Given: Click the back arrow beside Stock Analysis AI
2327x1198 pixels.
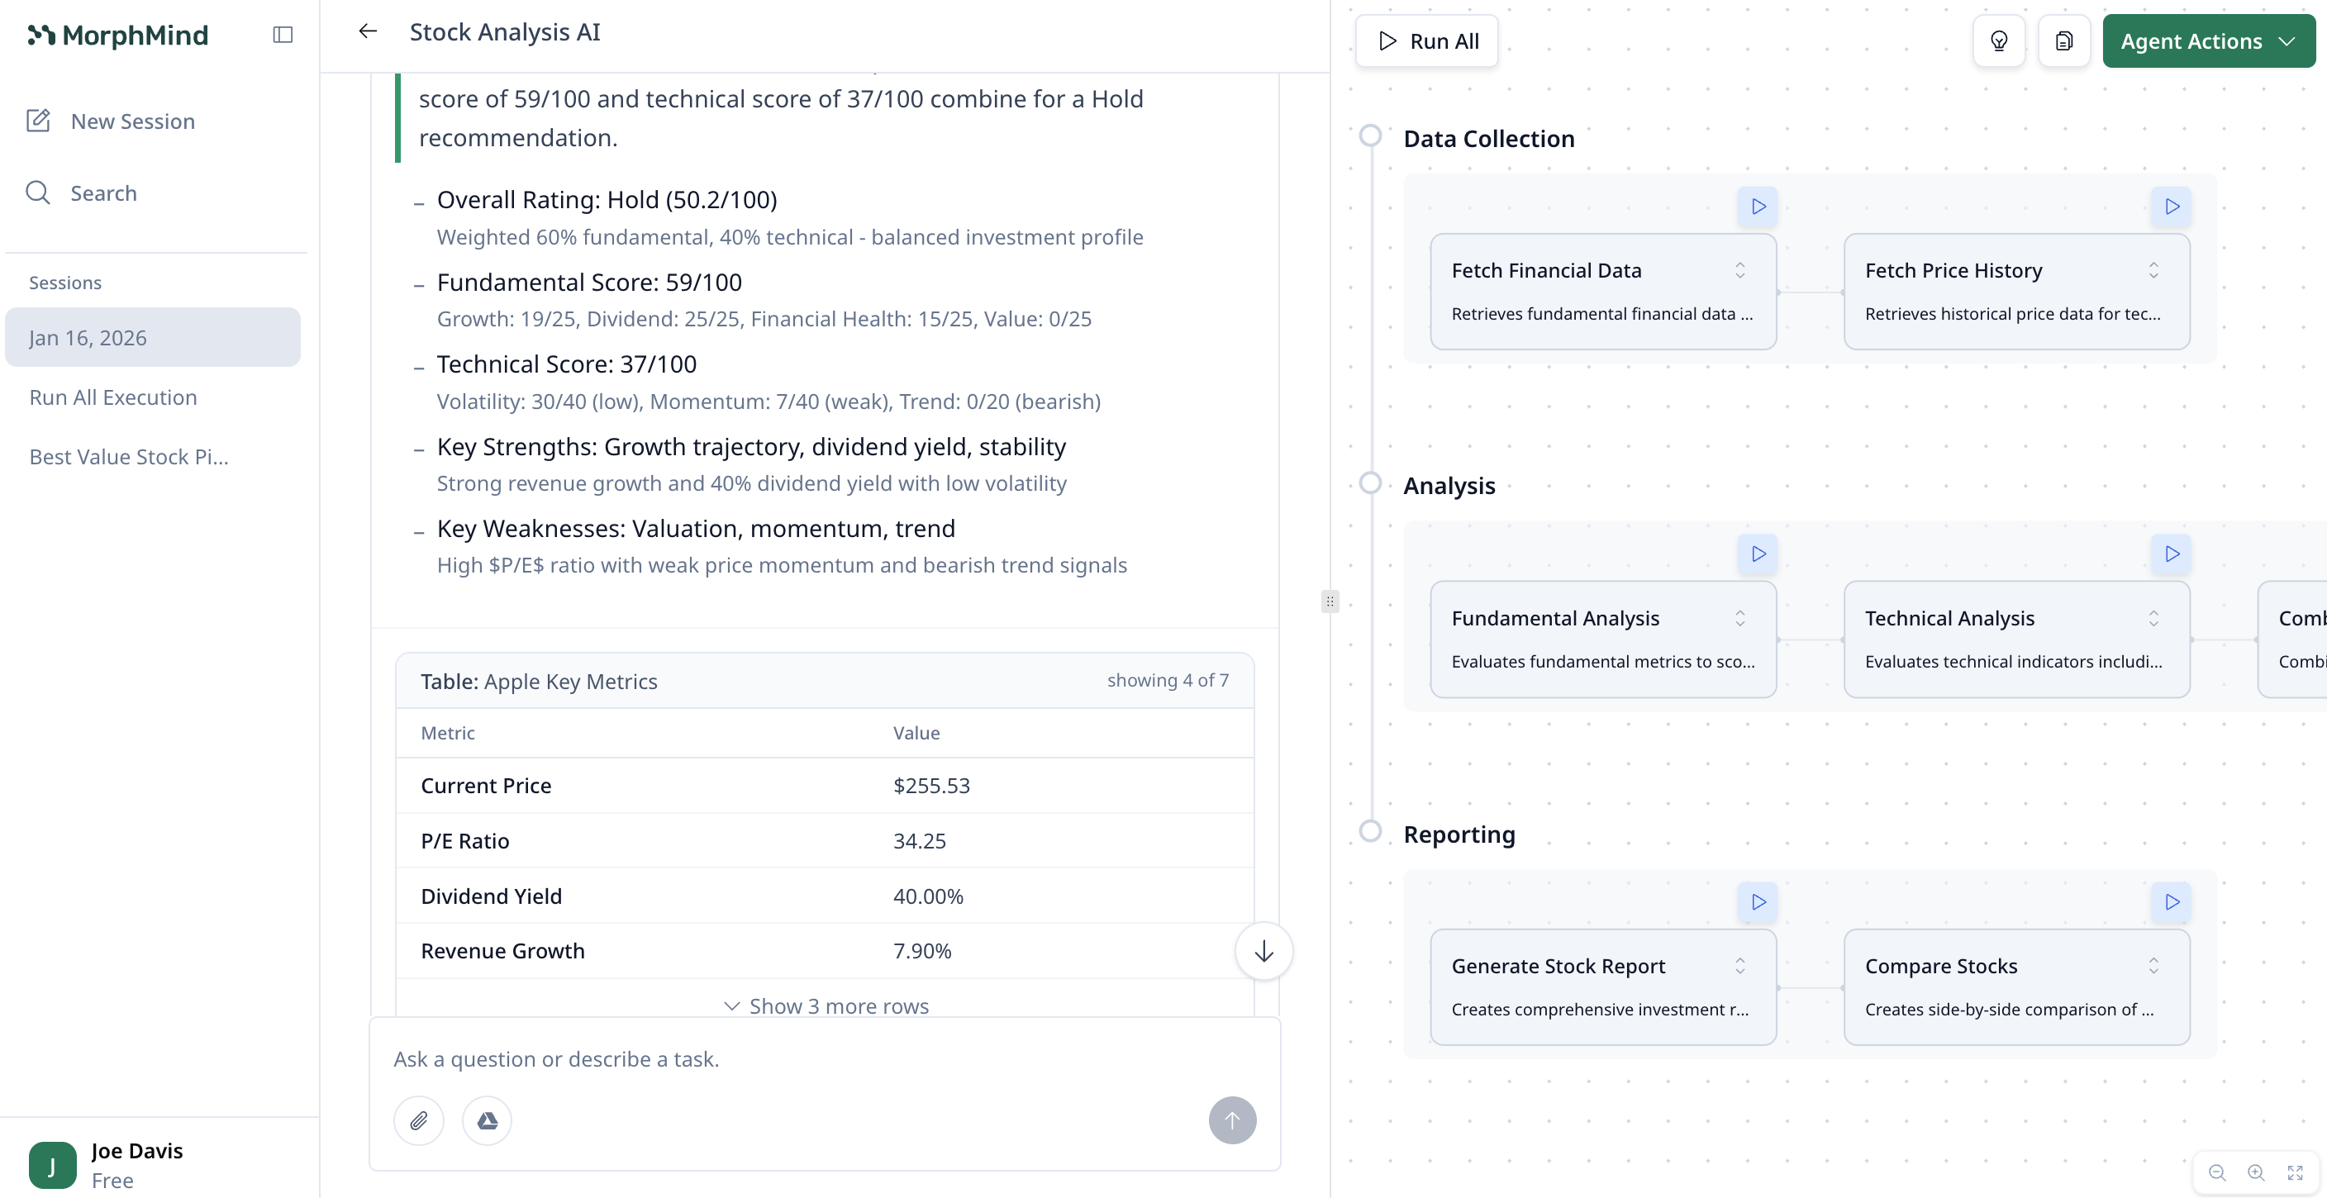Looking at the screenshot, I should 368,31.
